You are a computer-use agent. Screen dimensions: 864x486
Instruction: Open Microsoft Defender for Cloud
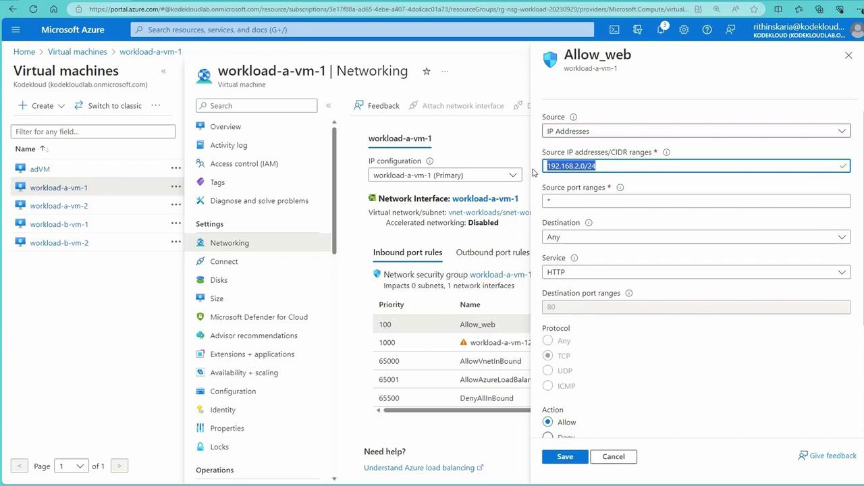259,317
